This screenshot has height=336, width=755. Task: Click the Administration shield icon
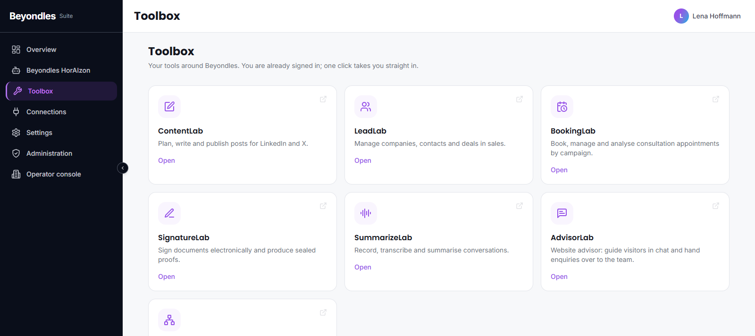point(16,153)
